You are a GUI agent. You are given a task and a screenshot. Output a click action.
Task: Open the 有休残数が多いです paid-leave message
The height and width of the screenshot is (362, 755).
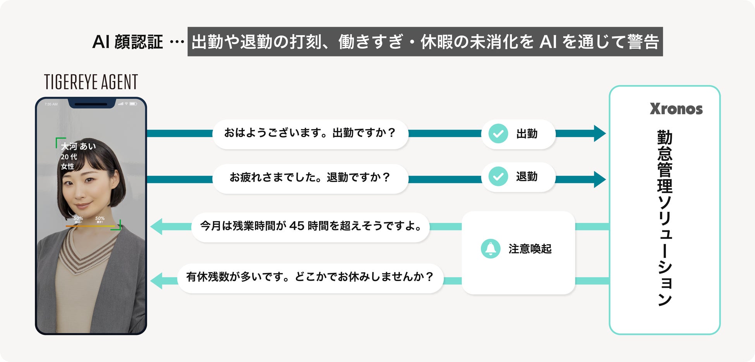pyautogui.click(x=310, y=278)
